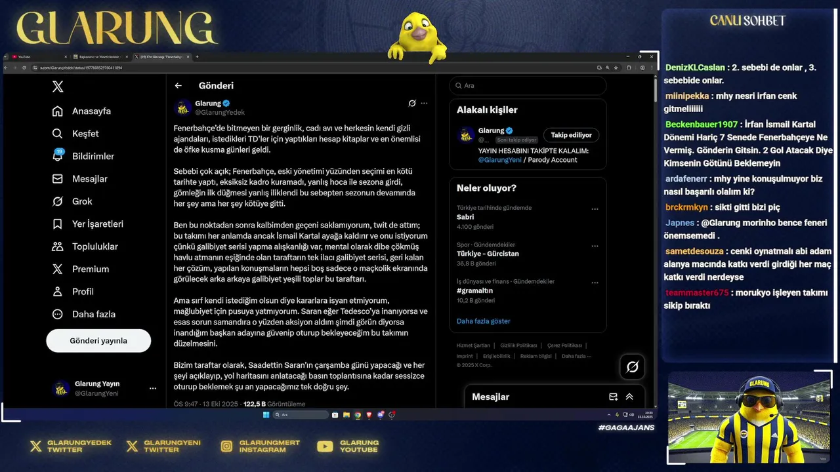Click #gramaltın trending hashtag

(474, 290)
